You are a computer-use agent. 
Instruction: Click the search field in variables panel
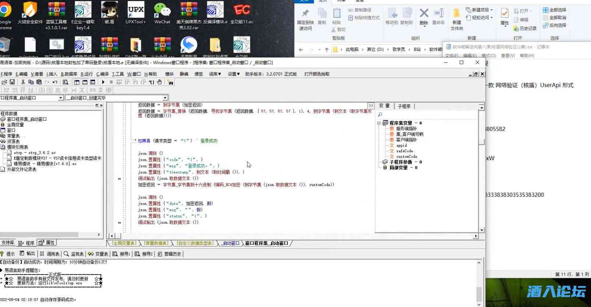click(x=427, y=115)
